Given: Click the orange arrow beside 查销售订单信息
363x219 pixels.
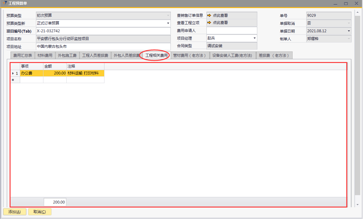Looking at the screenshot, I should 209,16.
